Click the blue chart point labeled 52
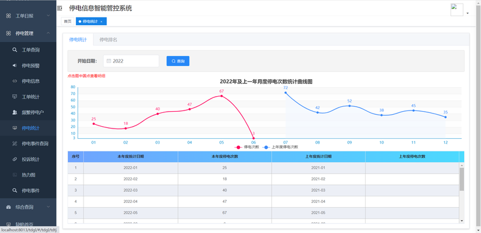 (x=349, y=106)
